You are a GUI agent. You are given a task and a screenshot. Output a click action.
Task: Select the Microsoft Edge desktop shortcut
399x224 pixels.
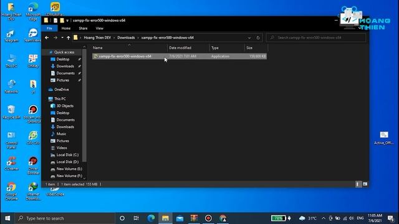[33, 11]
